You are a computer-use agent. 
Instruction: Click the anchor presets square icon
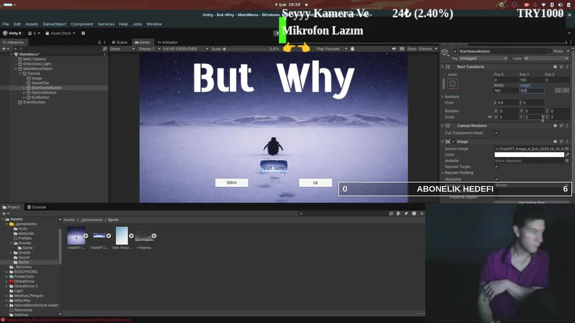coord(452,83)
